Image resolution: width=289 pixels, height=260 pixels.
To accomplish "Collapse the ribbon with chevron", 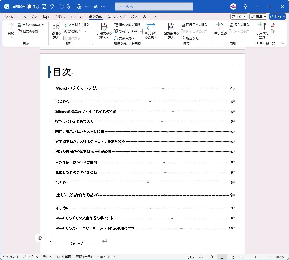I will [283, 43].
